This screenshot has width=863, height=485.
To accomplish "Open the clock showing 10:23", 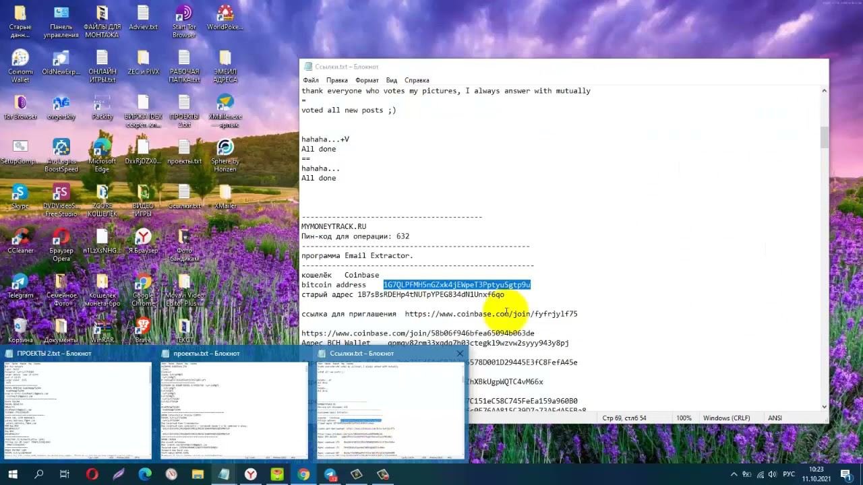I will point(816,474).
